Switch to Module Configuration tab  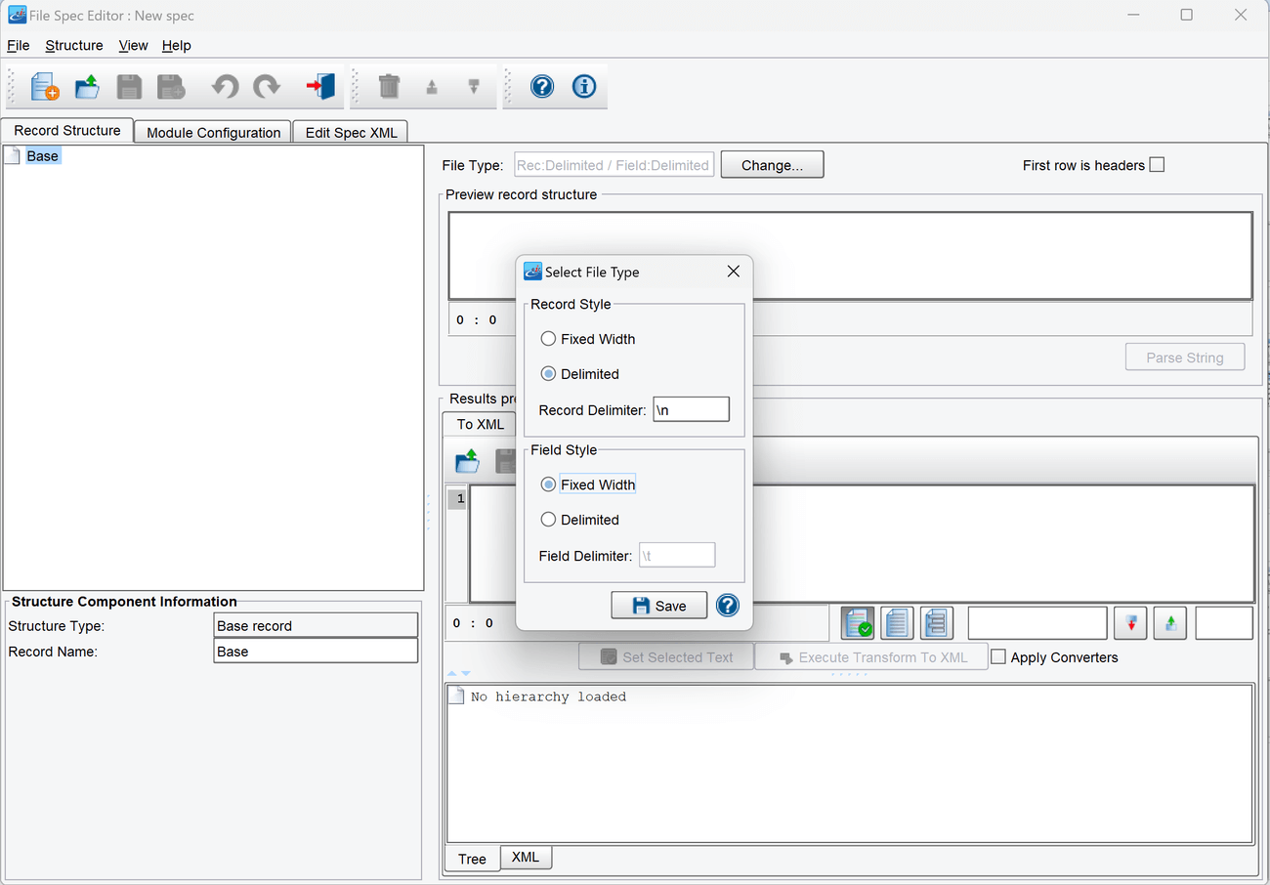213,133
